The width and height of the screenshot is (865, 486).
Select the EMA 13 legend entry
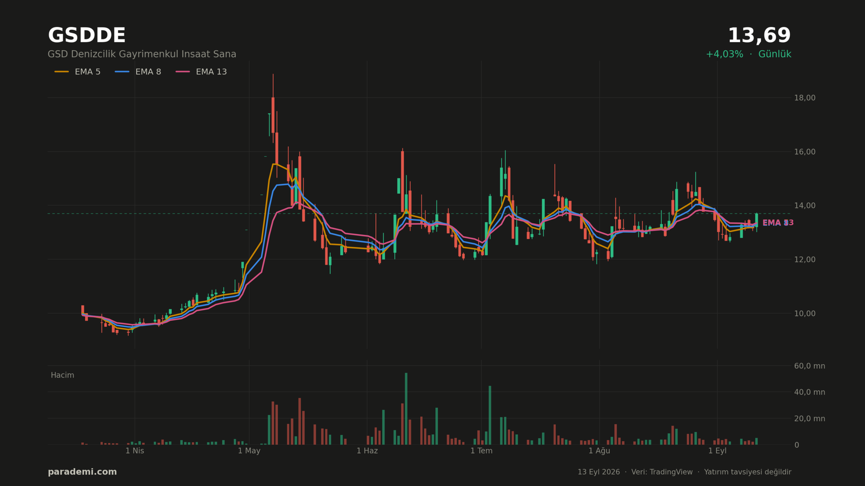(x=201, y=72)
